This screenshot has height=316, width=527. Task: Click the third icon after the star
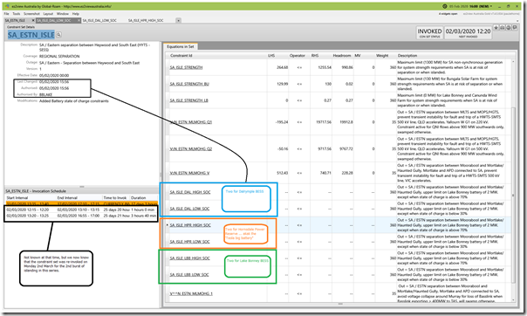pyautogui.click(x=509, y=28)
